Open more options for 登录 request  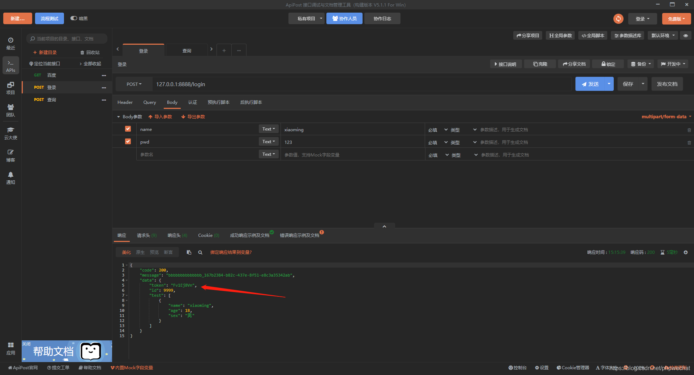[x=104, y=88]
